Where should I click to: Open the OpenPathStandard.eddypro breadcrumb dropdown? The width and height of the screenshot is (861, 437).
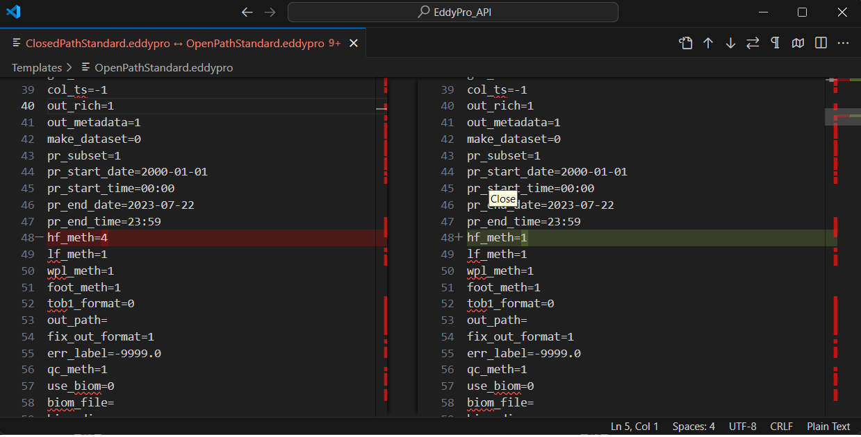pos(163,67)
